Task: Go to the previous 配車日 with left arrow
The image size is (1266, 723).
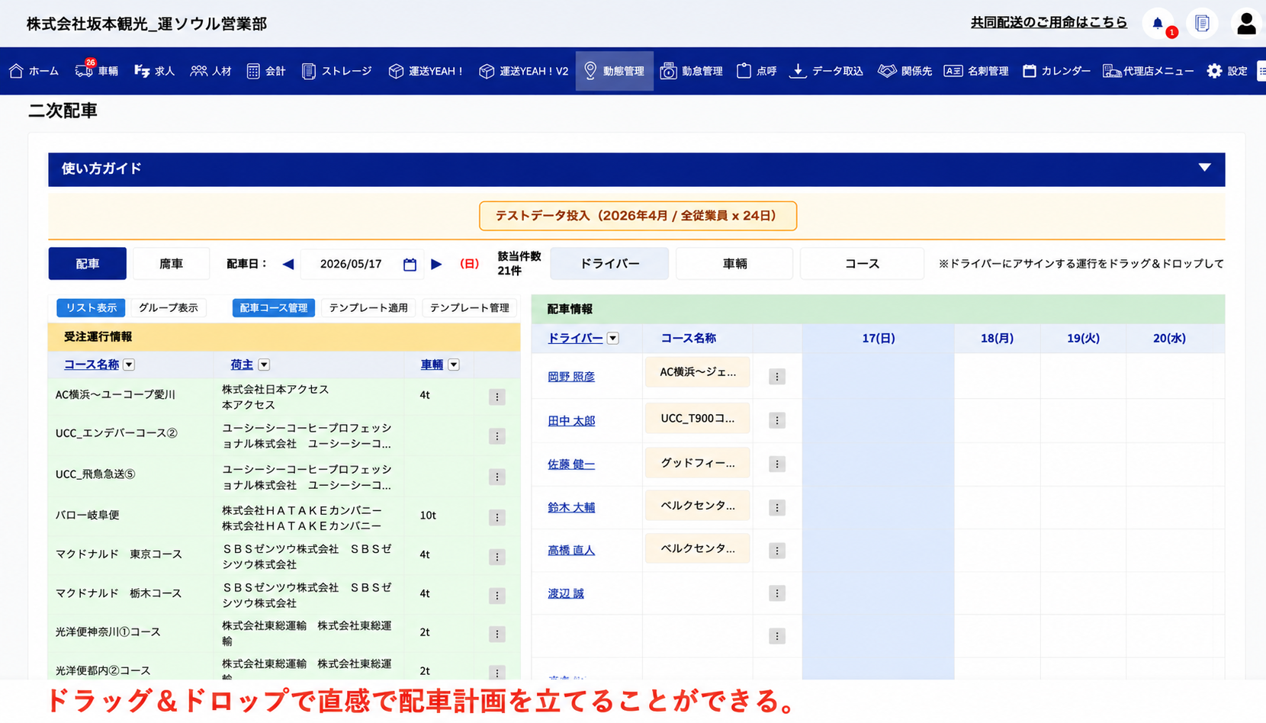Action: click(x=288, y=264)
